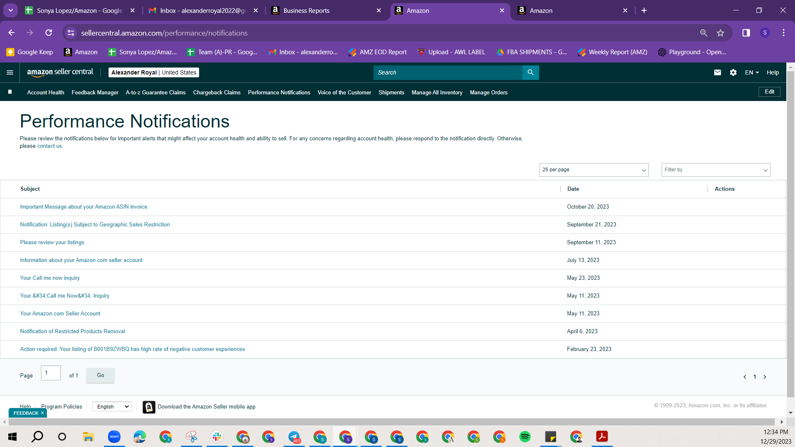Bookmark this page with the star icon
The width and height of the screenshot is (795, 447).
[x=720, y=33]
